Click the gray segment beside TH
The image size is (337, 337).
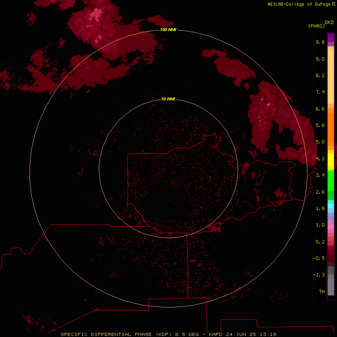(x=331, y=288)
